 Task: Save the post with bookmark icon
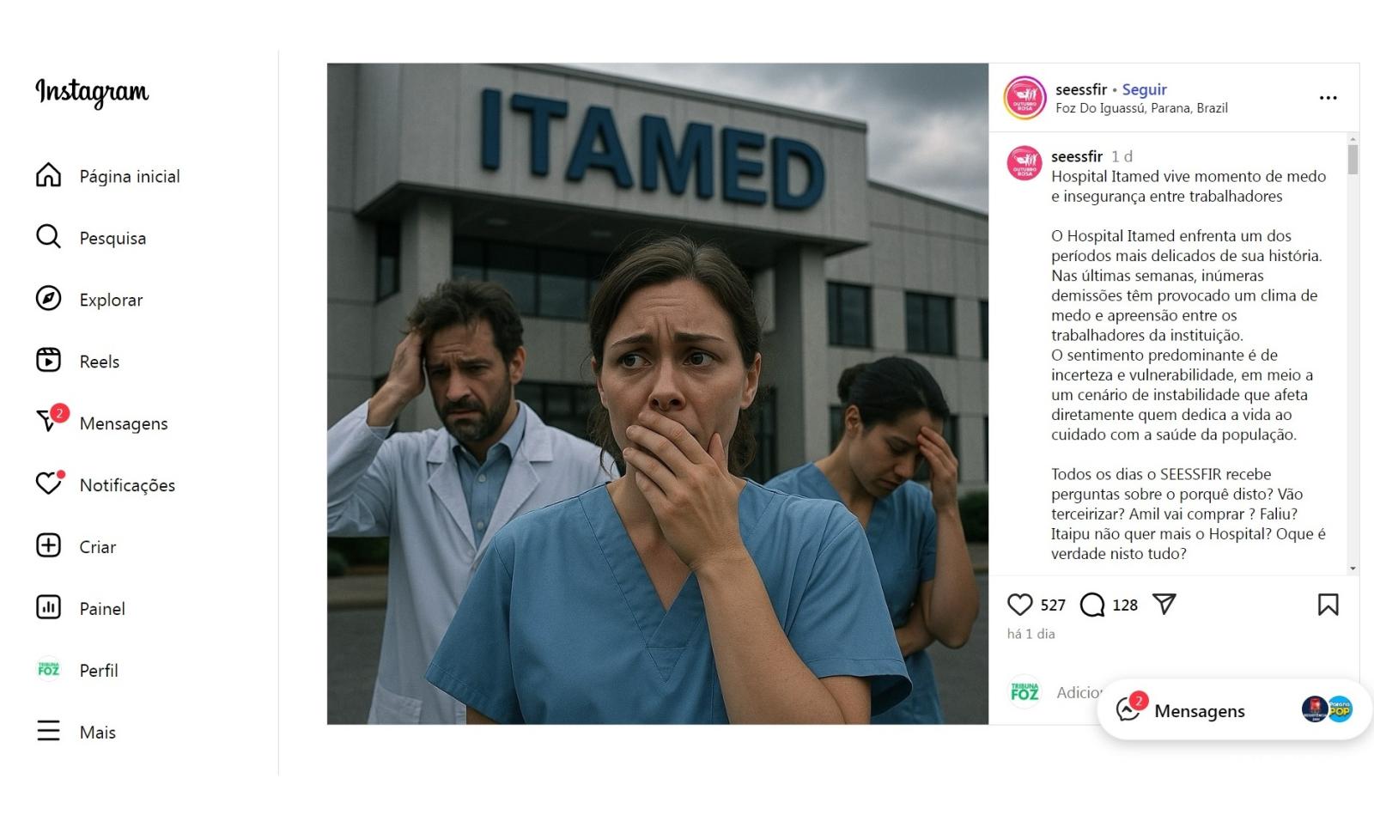tap(1328, 605)
